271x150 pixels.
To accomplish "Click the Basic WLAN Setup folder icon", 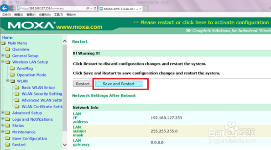I will pos(17,88).
